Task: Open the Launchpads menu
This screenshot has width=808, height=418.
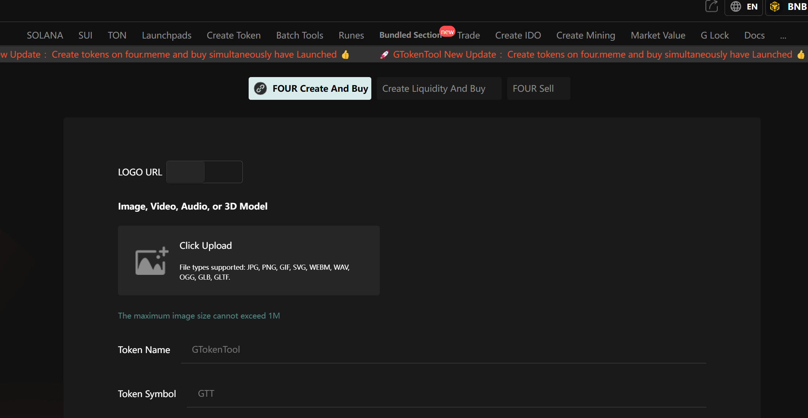Action: pyautogui.click(x=166, y=35)
